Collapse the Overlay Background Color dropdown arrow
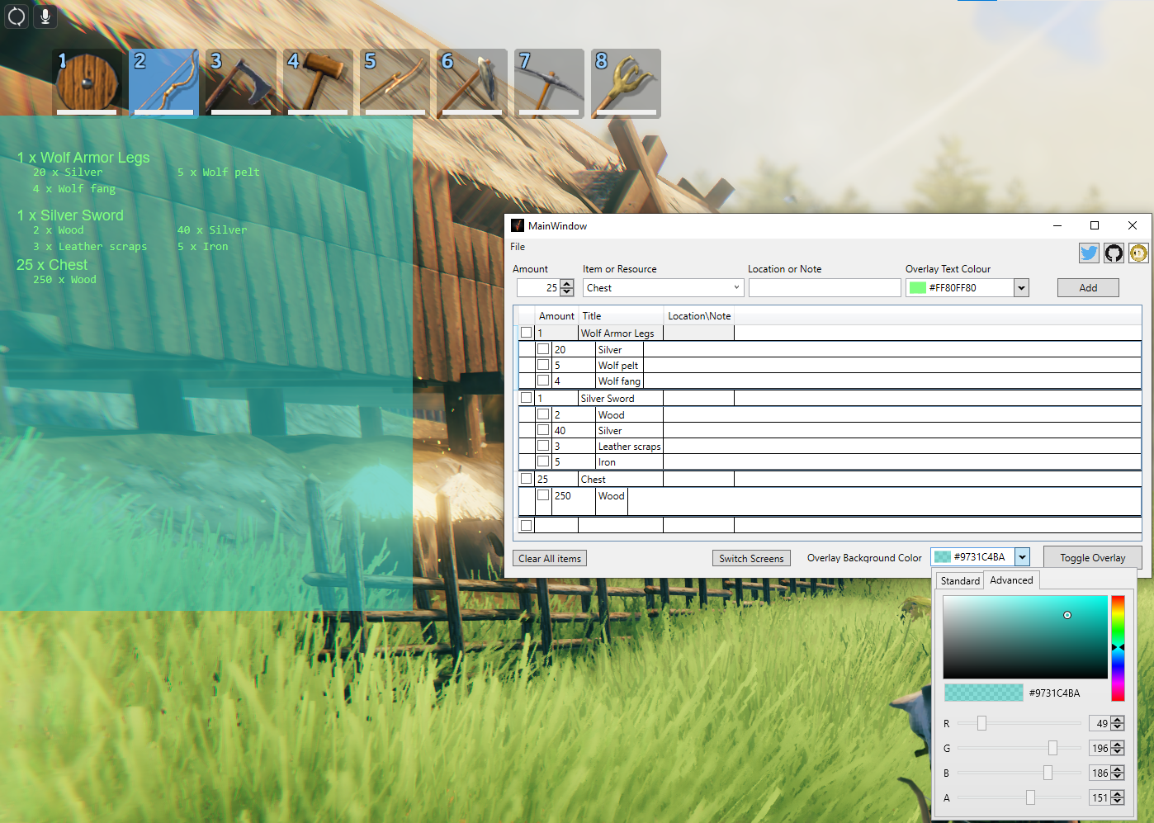This screenshot has height=823, width=1154. pyautogui.click(x=1022, y=557)
